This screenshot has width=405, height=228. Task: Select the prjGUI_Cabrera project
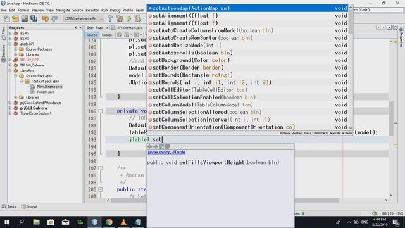tap(34, 108)
